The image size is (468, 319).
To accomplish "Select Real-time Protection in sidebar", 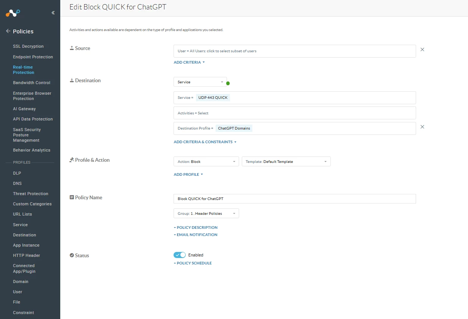I will pyautogui.click(x=23, y=70).
